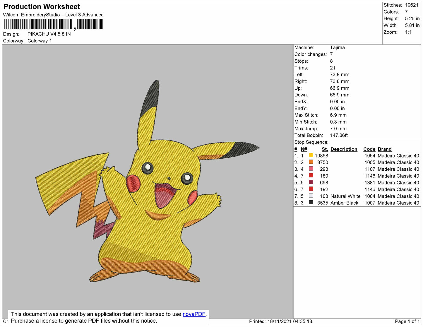Click the Code column header
Viewport: 423px width, 327px height.
click(x=369, y=149)
